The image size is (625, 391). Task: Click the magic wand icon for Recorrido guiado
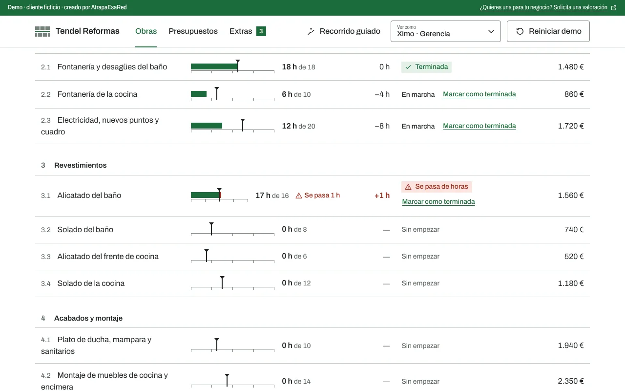click(311, 31)
